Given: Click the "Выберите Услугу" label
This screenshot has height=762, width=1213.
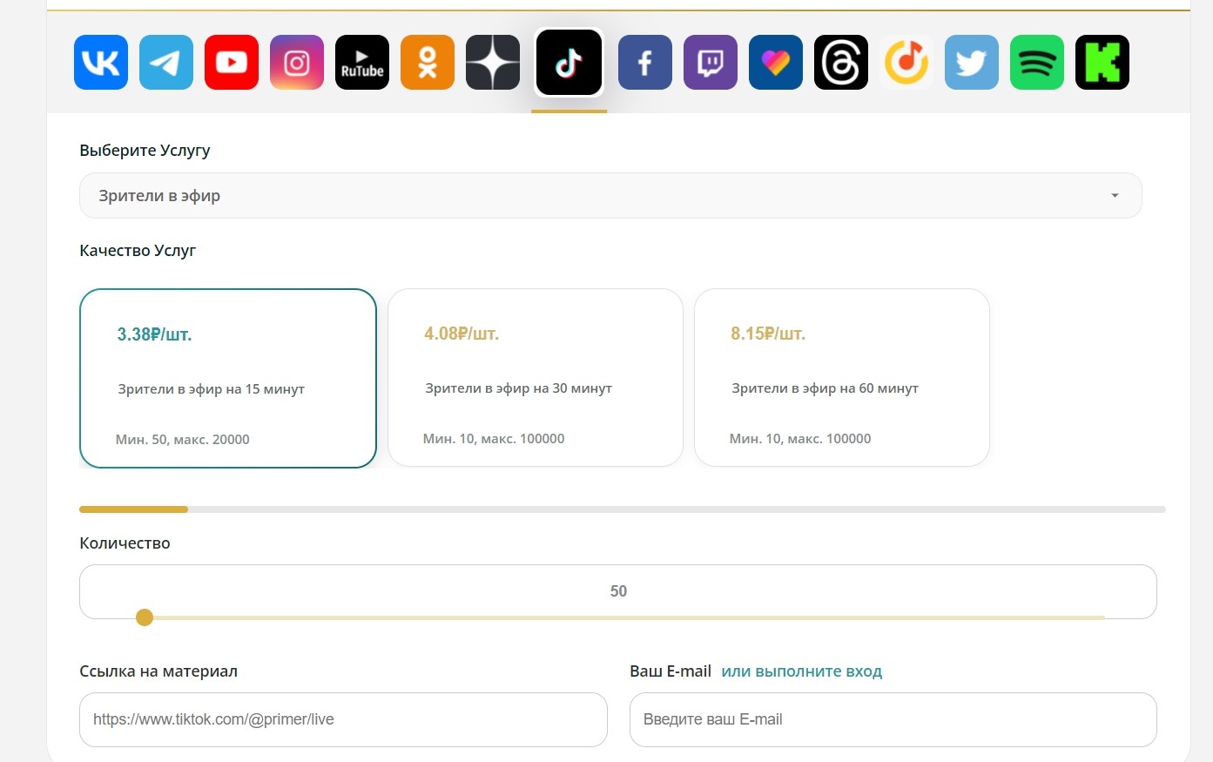Looking at the screenshot, I should (x=145, y=151).
